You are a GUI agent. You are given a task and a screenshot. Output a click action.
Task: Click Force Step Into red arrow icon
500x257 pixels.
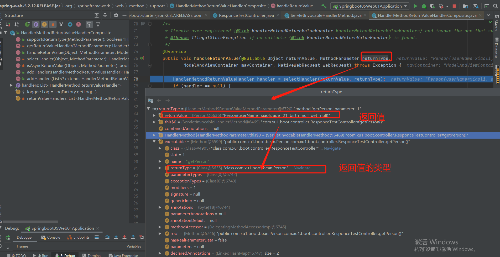coord(124,237)
